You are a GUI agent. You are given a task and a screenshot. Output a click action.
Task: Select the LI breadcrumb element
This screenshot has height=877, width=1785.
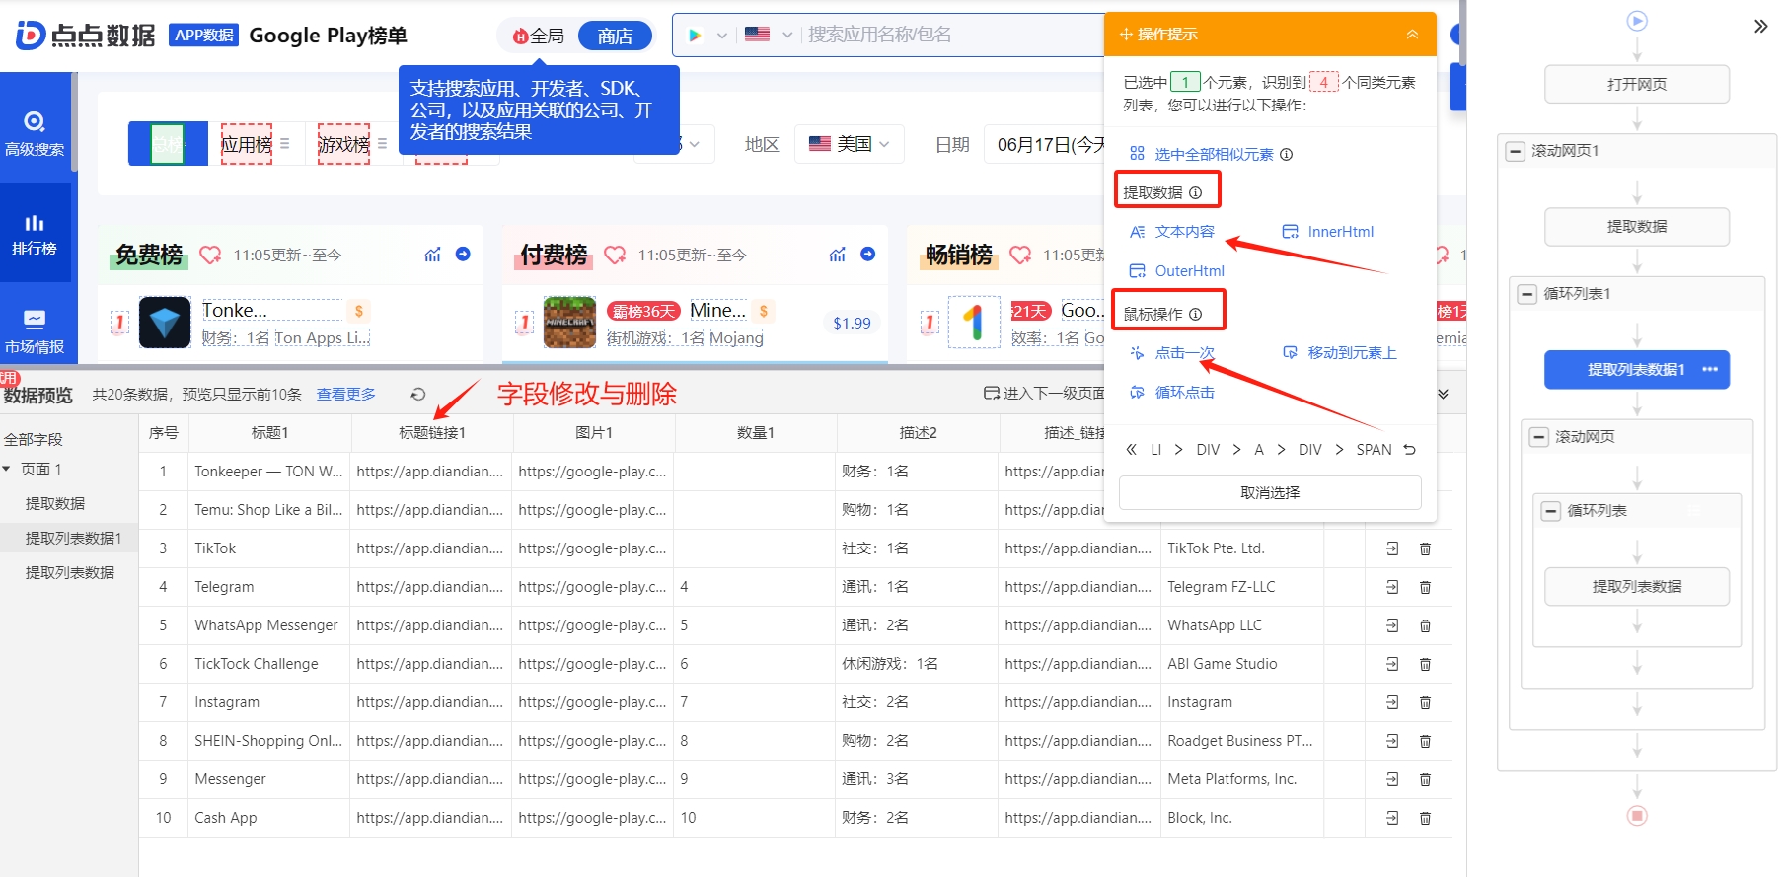[1155, 450]
